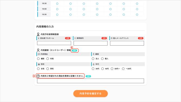Click the 内見情報の入力 heading

[x=45, y=27]
